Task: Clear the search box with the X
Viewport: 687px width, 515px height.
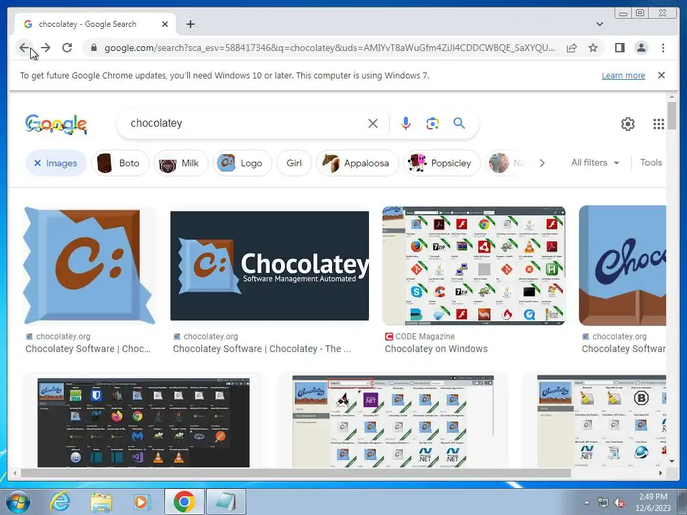Action: click(x=373, y=123)
